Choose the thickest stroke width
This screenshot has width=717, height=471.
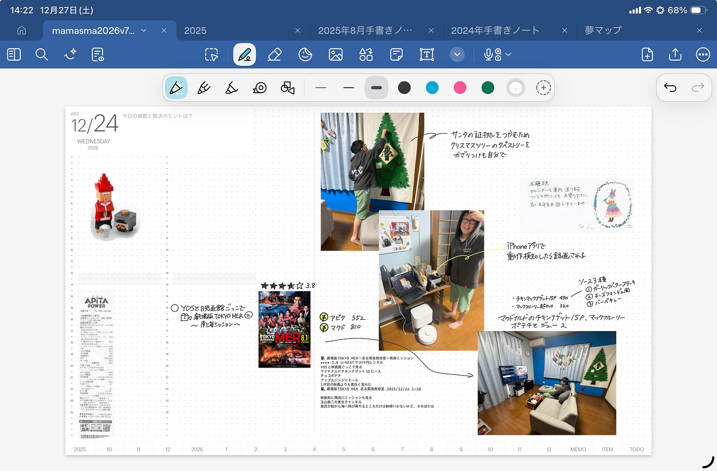(x=377, y=88)
